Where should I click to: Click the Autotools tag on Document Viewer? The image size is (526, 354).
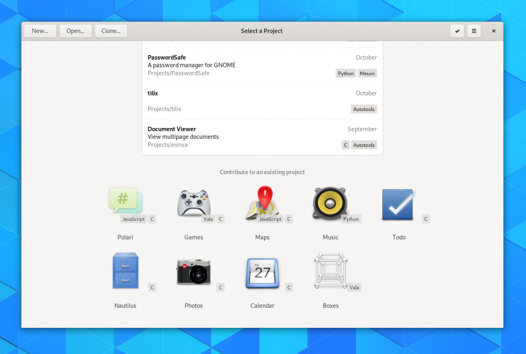[364, 145]
